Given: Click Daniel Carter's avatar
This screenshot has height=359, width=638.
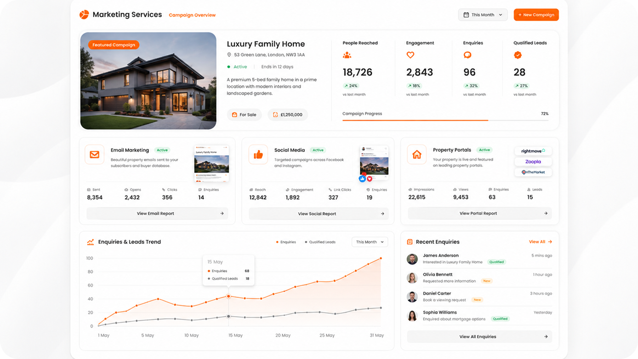Looking at the screenshot, I should click(412, 296).
